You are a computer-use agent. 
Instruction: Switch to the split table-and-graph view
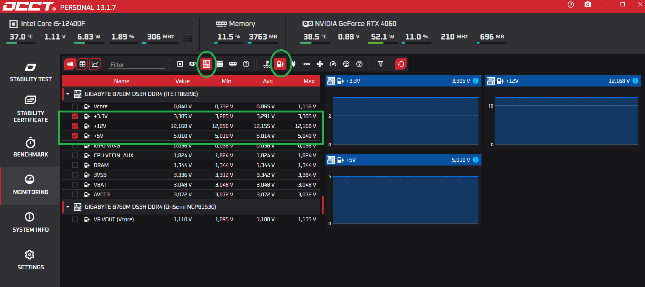pos(70,64)
